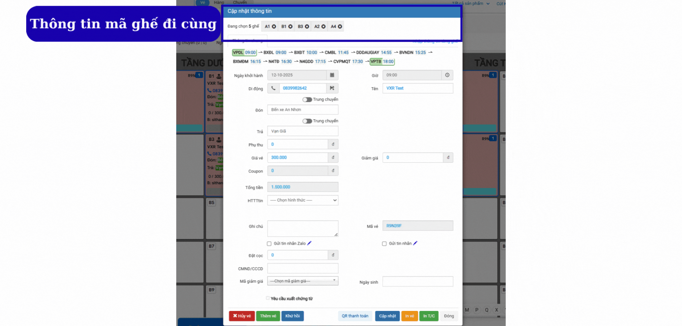Expand the Mã giảm giá dropdown

click(302, 281)
